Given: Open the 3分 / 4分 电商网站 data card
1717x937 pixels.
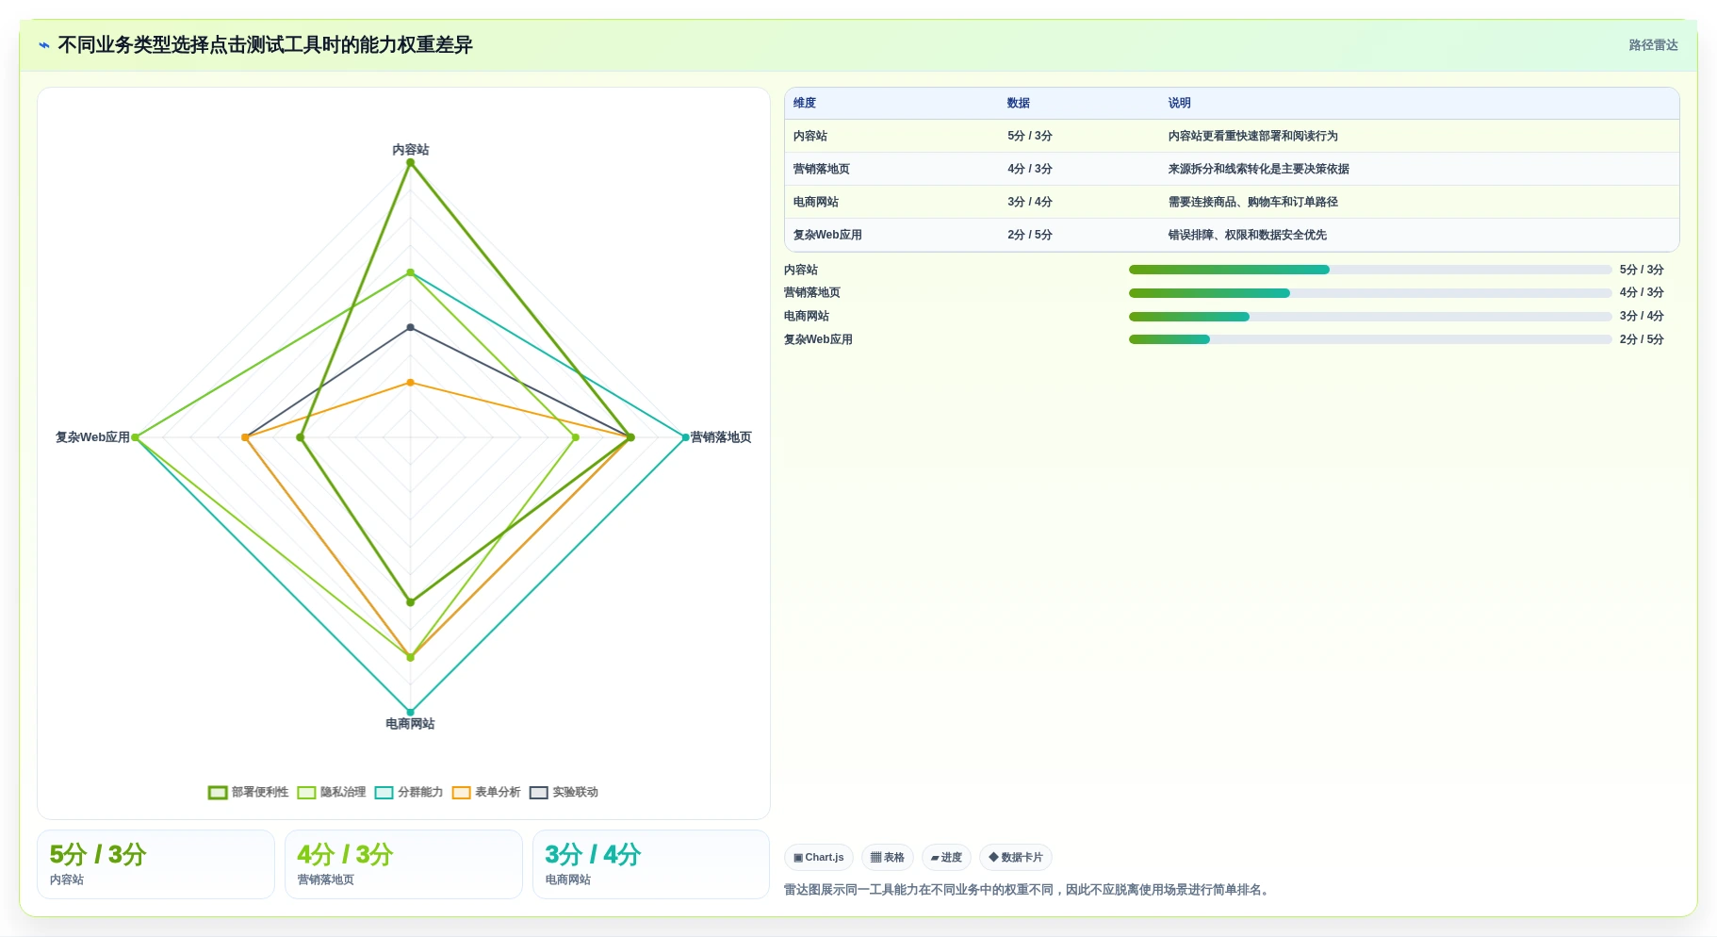Looking at the screenshot, I should [x=651, y=864].
